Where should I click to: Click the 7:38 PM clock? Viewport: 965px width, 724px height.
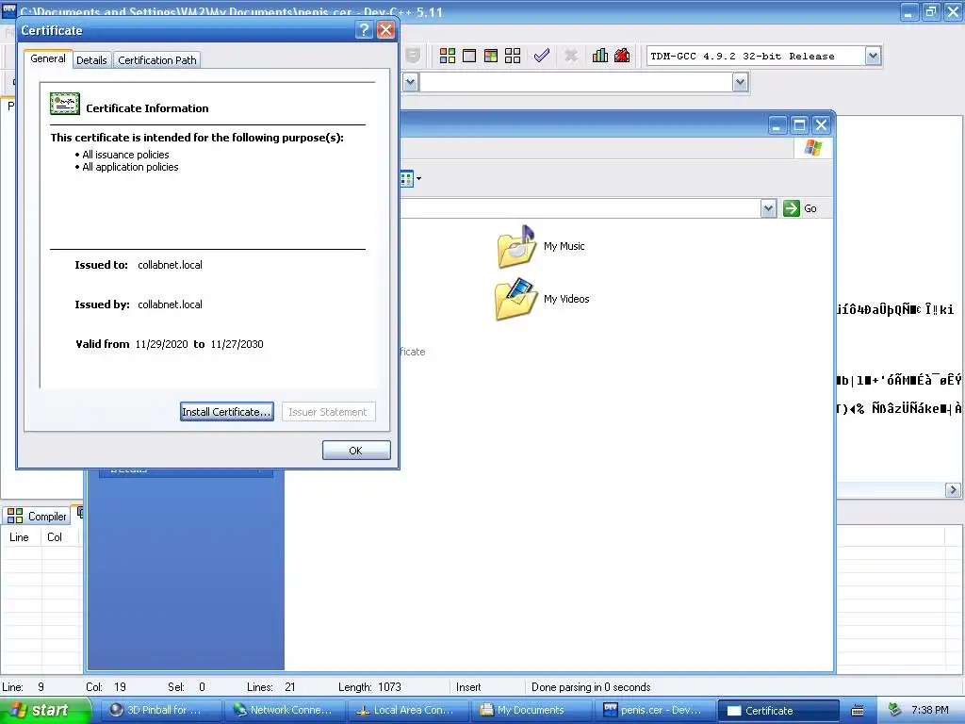[930, 710]
